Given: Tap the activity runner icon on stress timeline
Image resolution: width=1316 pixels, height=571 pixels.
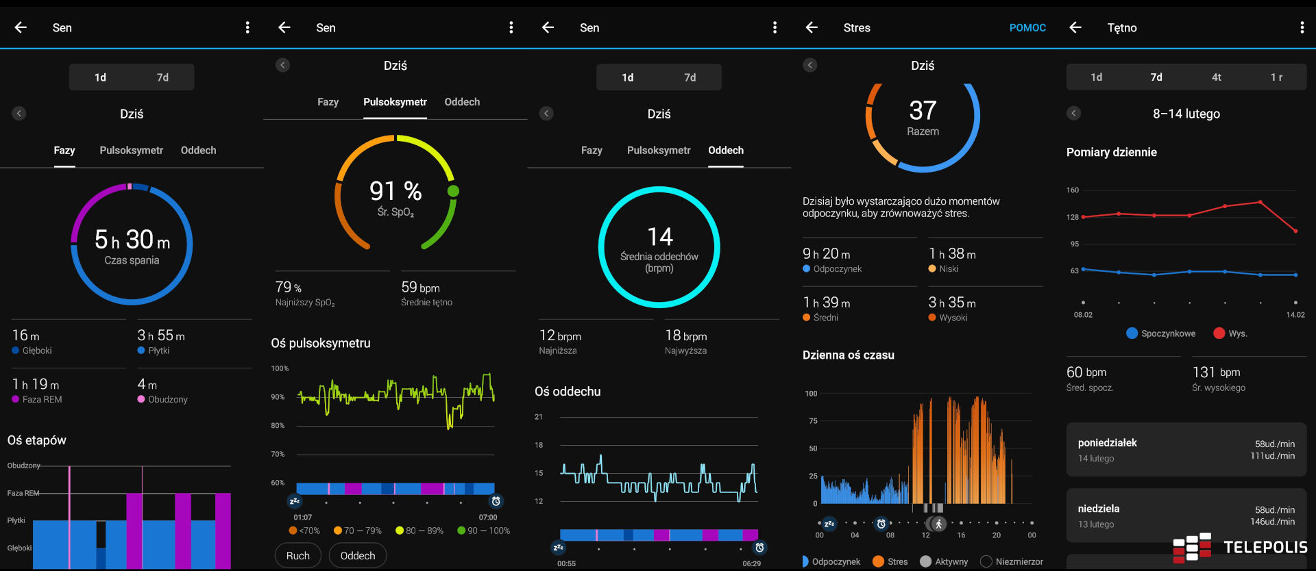Looking at the screenshot, I should [938, 524].
